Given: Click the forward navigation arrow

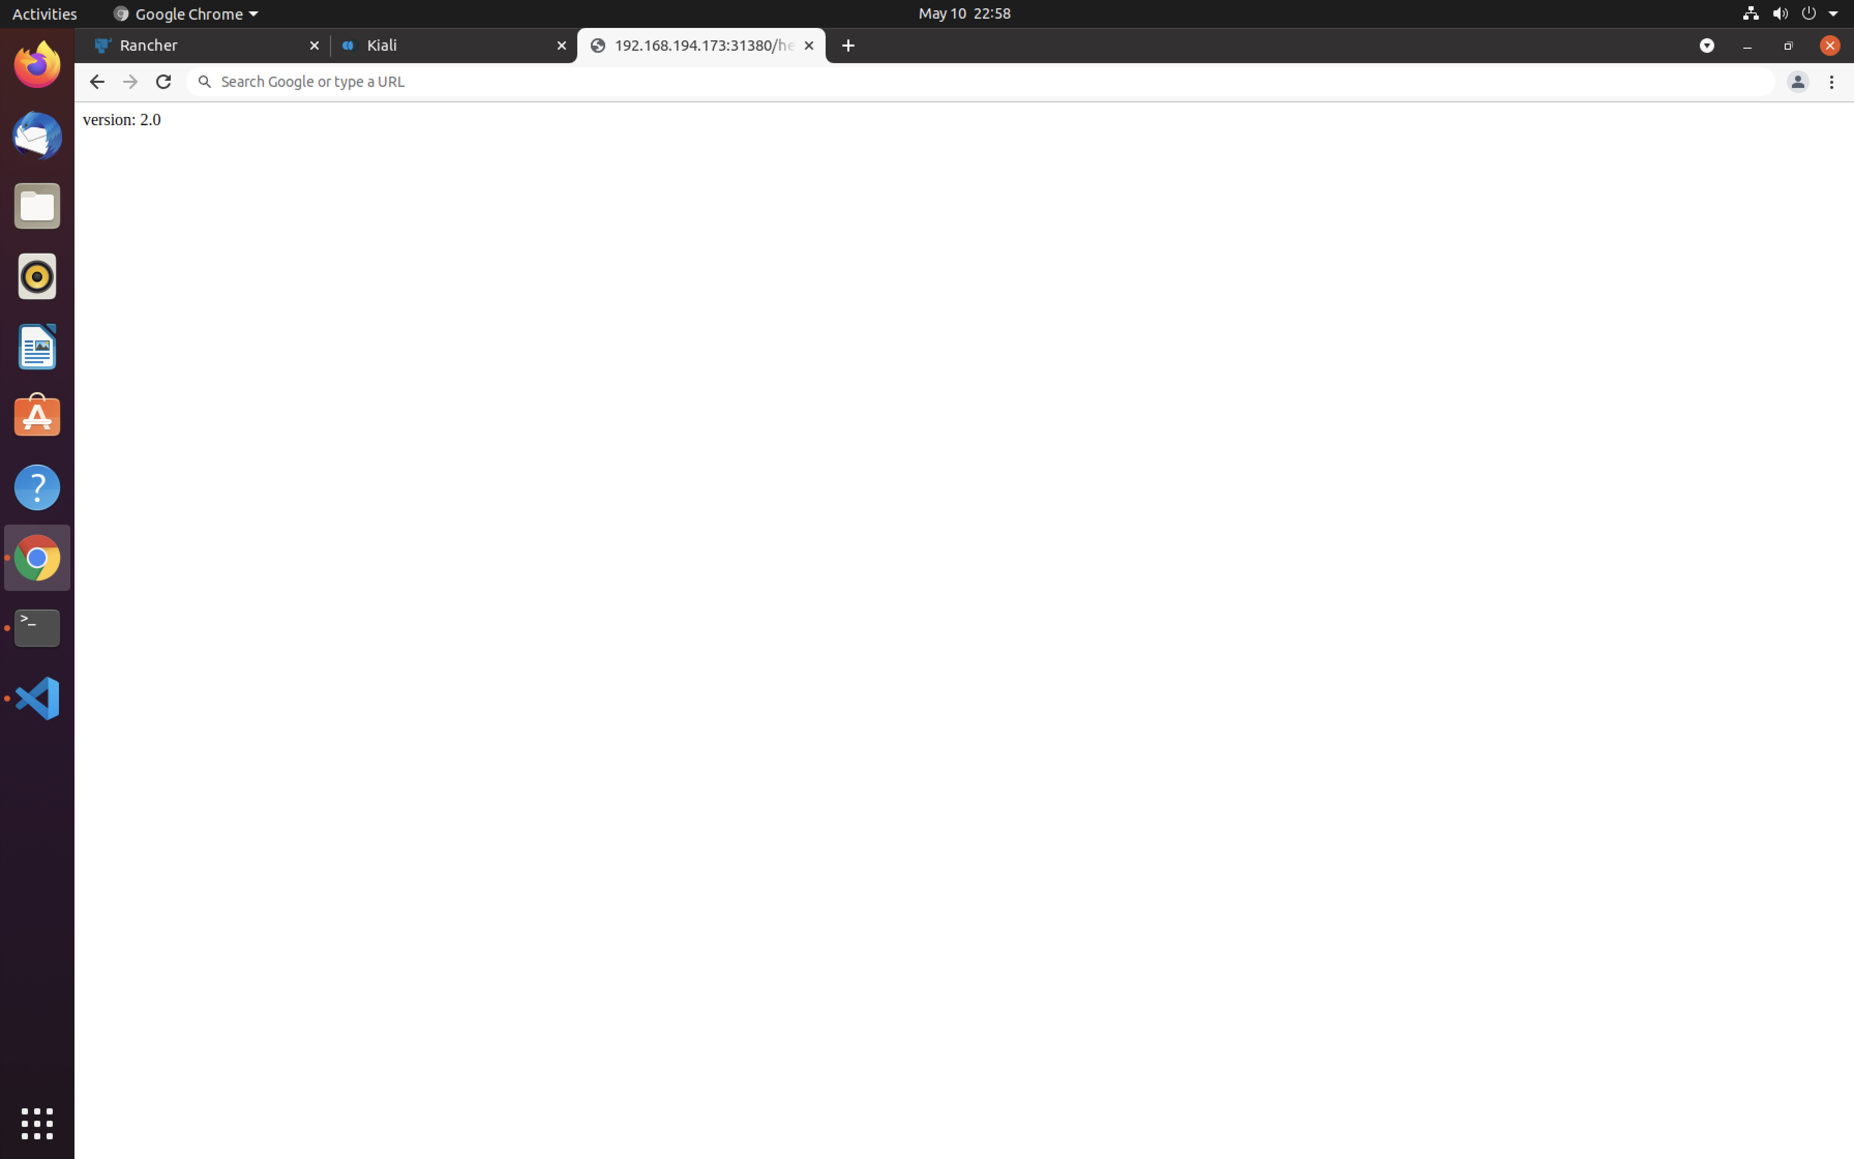Looking at the screenshot, I should pos(129,81).
